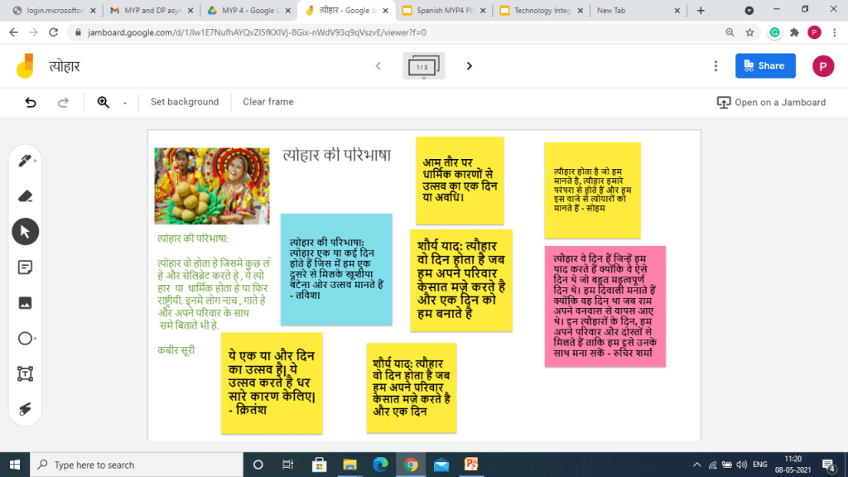Add a Sticky note from toolbar
This screenshot has width=848, height=477.
pos(25,267)
